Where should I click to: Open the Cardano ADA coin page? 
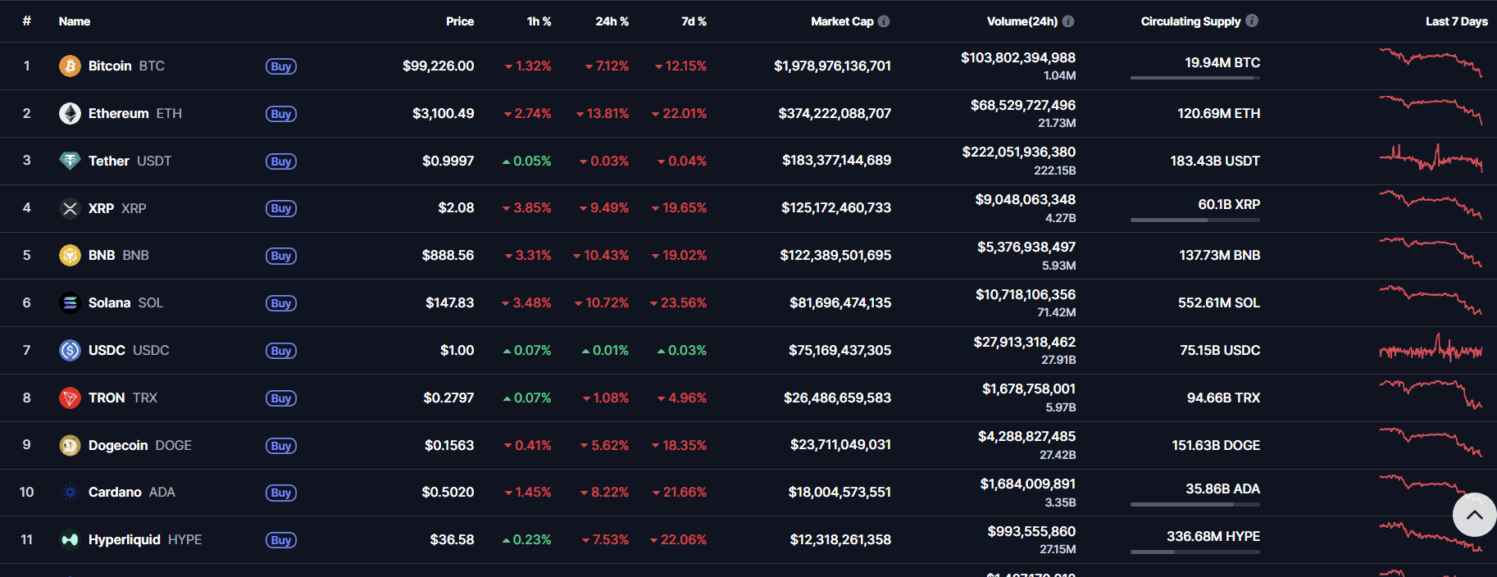point(115,492)
